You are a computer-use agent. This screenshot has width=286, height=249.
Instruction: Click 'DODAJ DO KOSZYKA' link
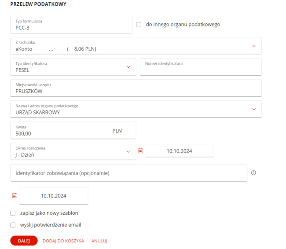point(63,241)
